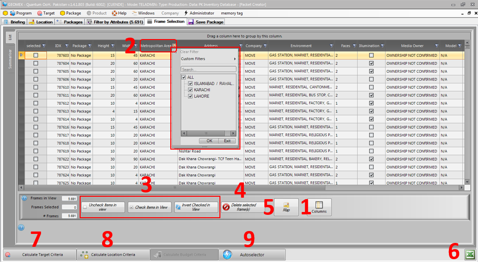Launch the Autoselector
This screenshot has height=262, width=478.
tap(252, 255)
